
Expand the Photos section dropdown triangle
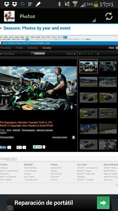coord(94,20)
